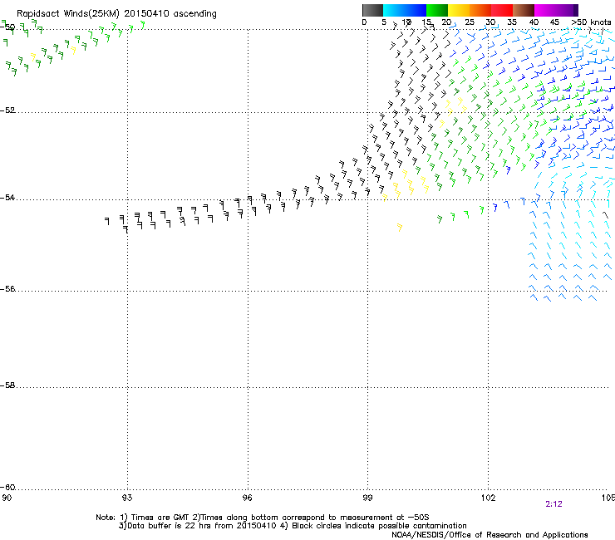Image resolution: width=615 pixels, height=540 pixels.
Task: Click the yellow 20-25 knots legend swatch
Action: point(459,10)
